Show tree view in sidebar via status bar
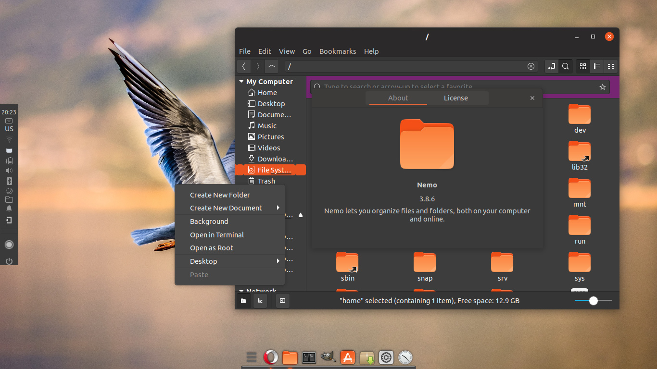Image resolution: width=657 pixels, height=369 pixels. click(x=260, y=301)
